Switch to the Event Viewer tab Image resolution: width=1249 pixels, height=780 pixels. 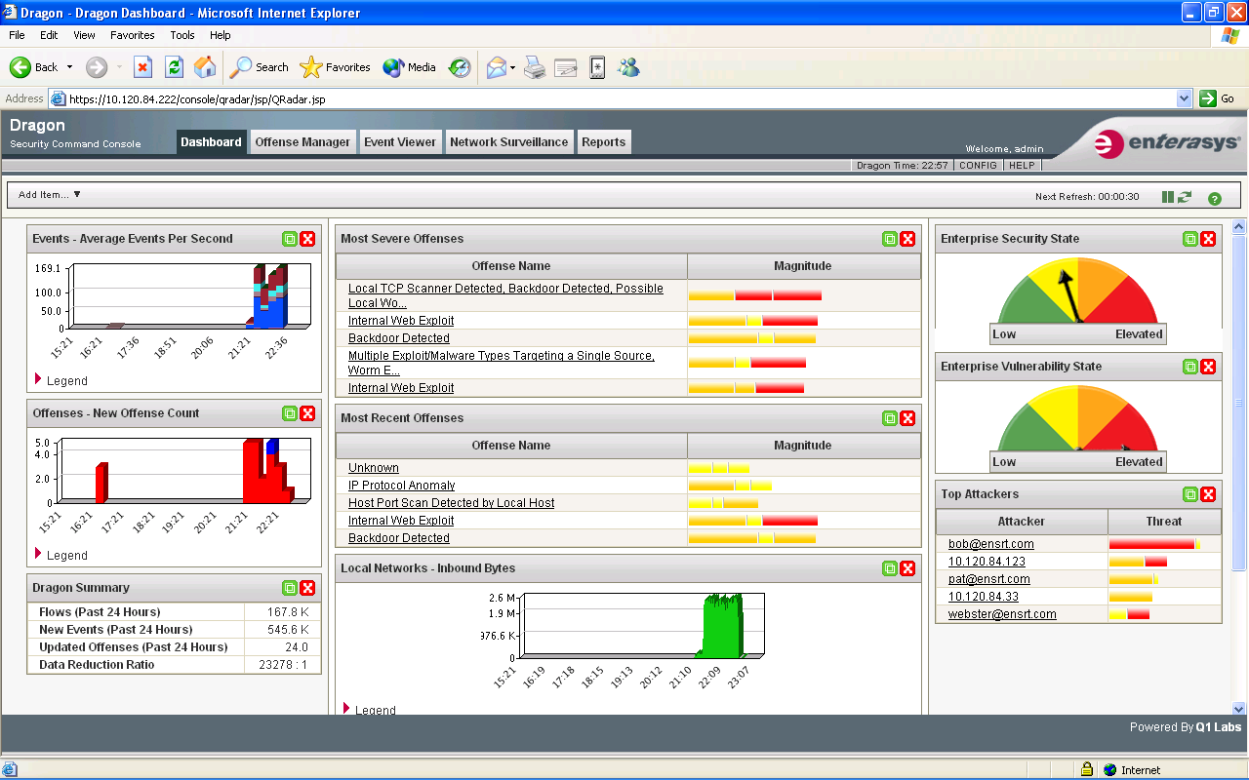(400, 142)
